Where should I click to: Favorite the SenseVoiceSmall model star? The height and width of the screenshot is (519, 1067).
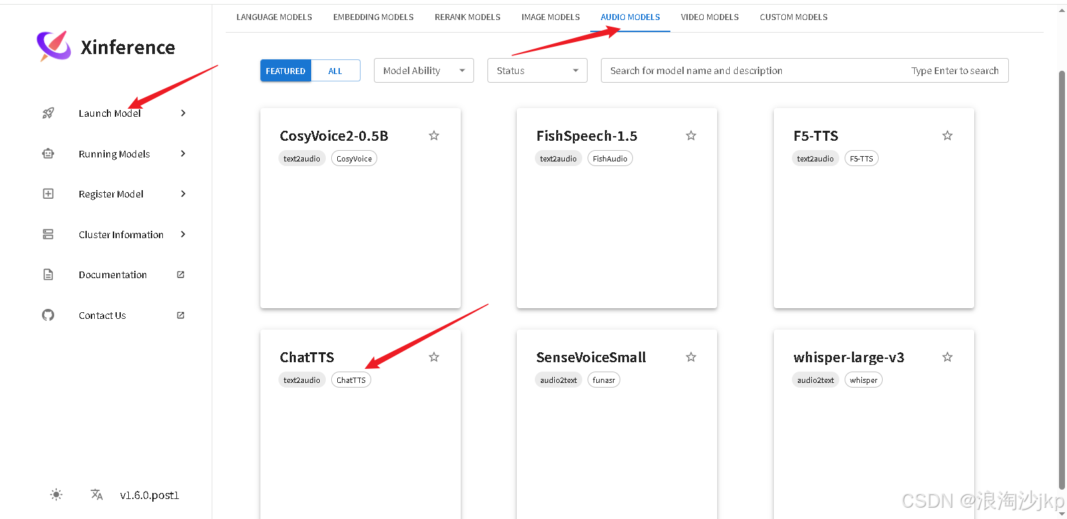(691, 357)
